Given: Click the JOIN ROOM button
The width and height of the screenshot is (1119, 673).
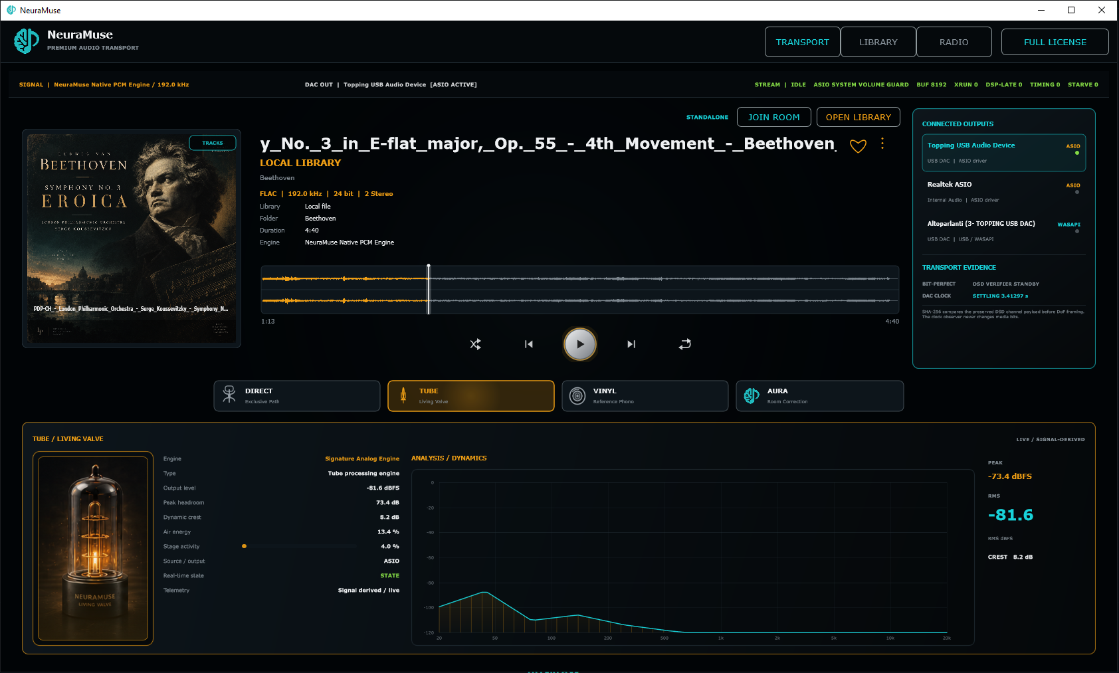Looking at the screenshot, I should pyautogui.click(x=774, y=117).
